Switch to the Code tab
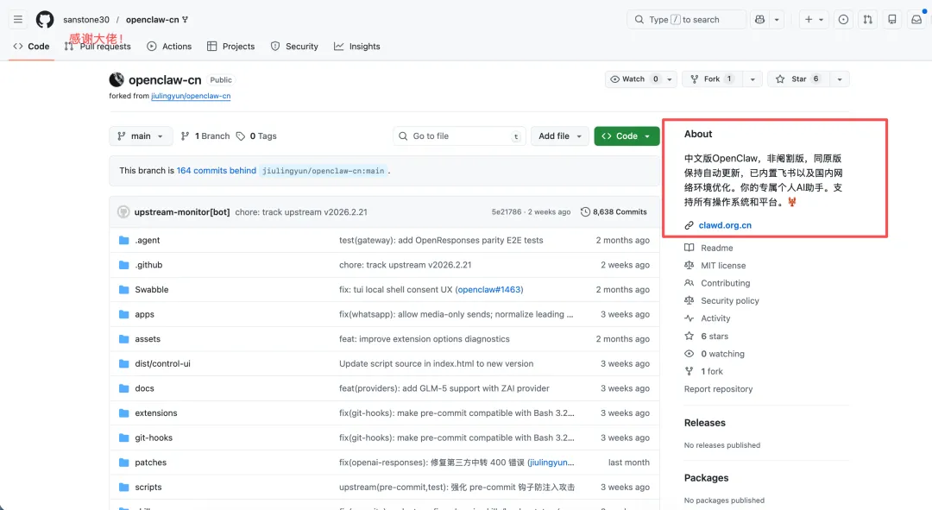The image size is (932, 510). [x=32, y=47]
